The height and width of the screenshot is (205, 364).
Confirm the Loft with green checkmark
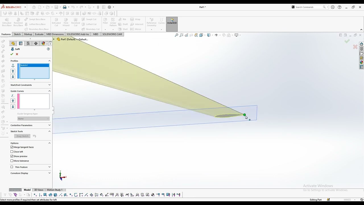tap(12, 54)
